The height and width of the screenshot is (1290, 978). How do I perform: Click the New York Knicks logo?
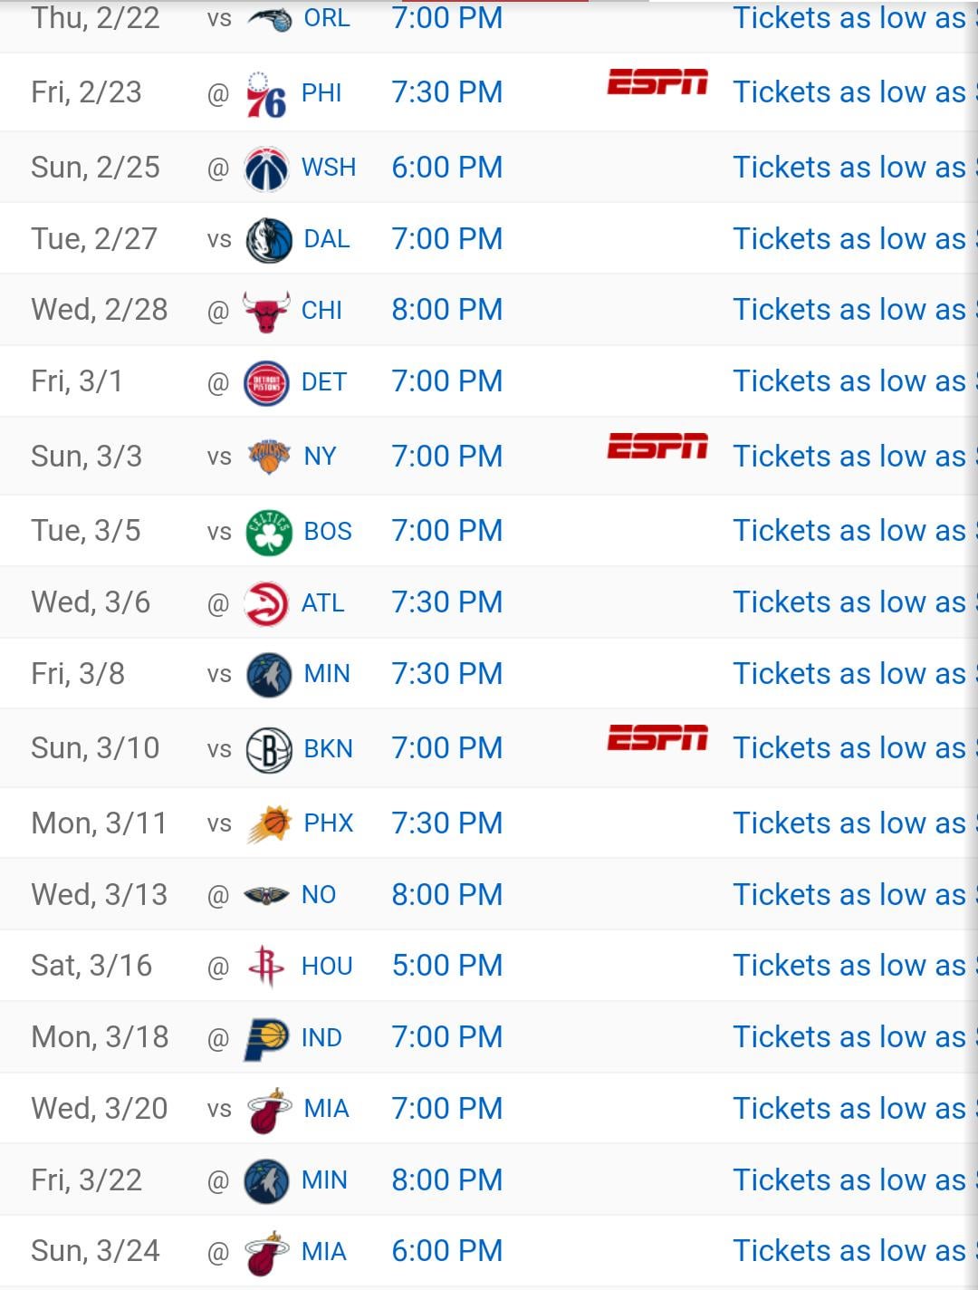pyautogui.click(x=268, y=457)
